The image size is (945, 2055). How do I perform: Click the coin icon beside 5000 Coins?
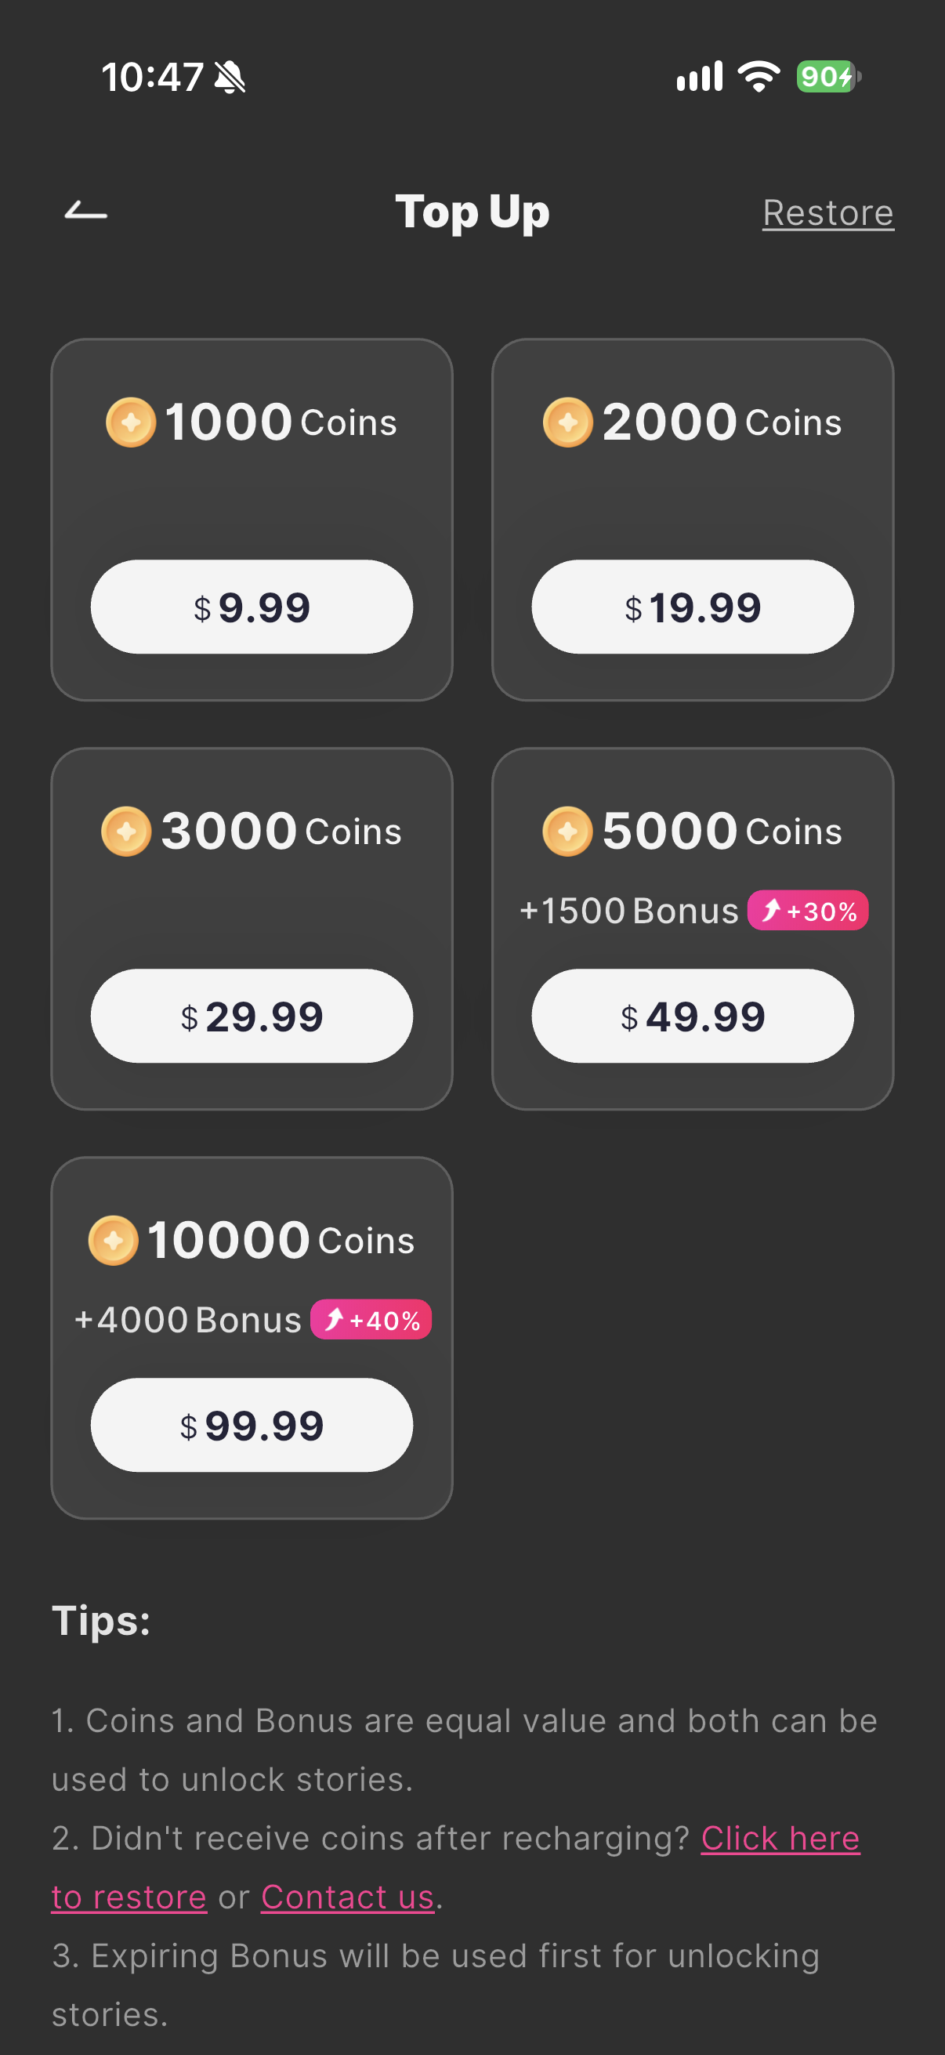coord(567,832)
